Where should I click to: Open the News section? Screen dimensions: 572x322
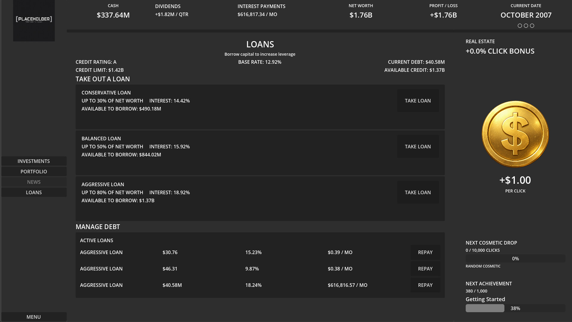(34, 182)
